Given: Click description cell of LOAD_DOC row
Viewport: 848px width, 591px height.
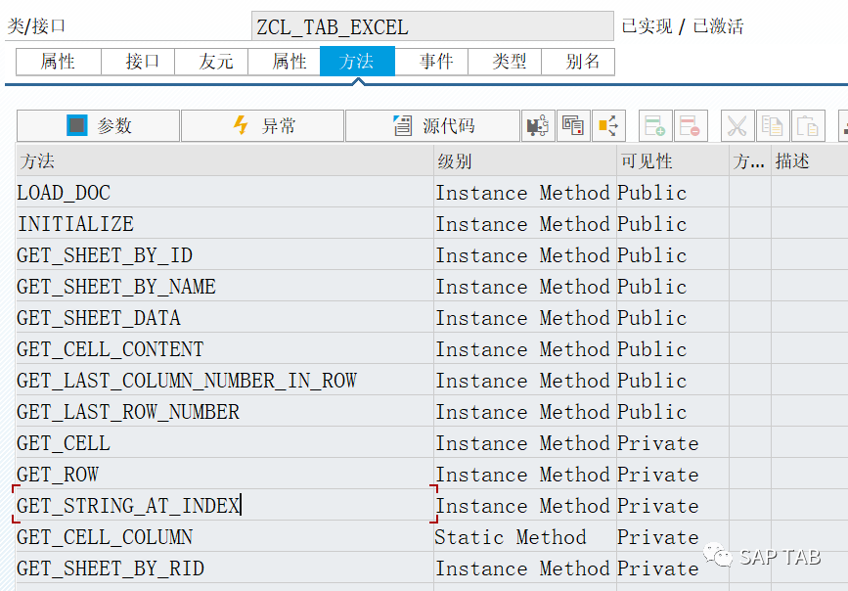Looking at the screenshot, I should 810,193.
